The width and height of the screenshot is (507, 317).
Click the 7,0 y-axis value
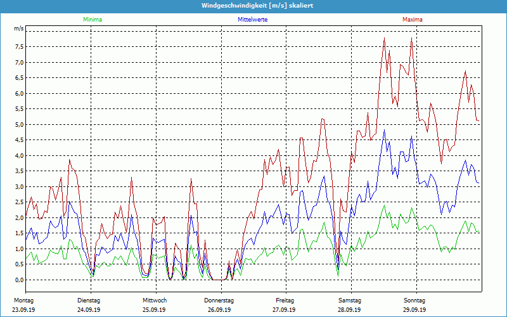coord(20,62)
